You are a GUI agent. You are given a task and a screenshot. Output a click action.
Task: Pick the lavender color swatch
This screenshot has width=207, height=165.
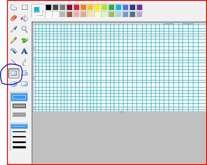click(x=140, y=14)
